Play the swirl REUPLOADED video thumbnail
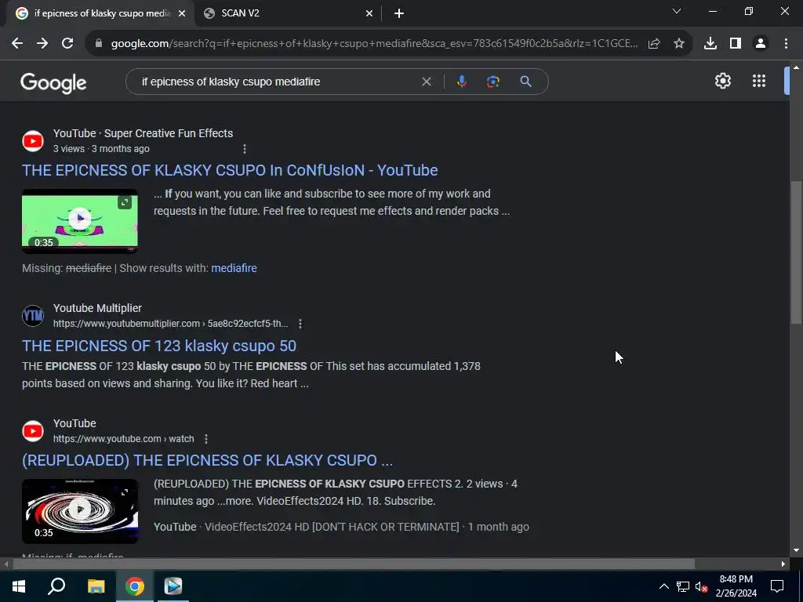Screen dimensions: 803x602 click(x=80, y=510)
